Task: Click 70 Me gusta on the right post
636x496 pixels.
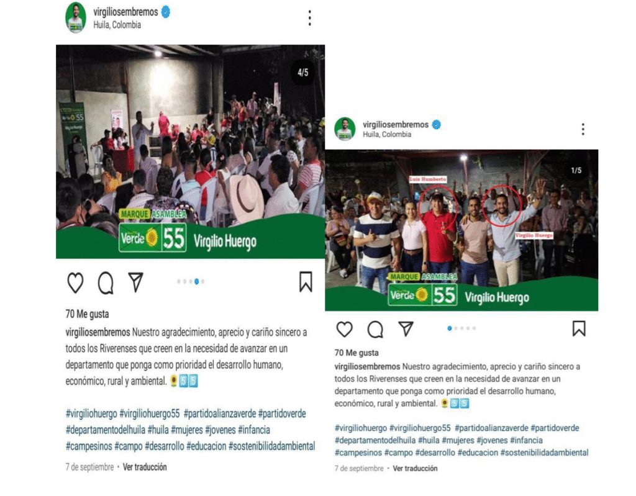Action: (356, 353)
